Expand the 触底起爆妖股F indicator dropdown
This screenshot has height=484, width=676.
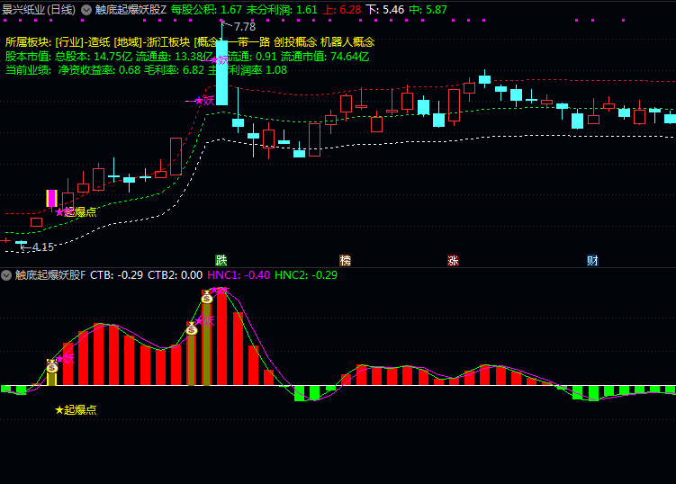(x=6, y=274)
